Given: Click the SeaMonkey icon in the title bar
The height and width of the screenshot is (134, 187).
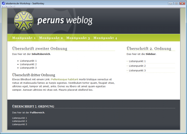Looking at the screenshot, I should point(3,3).
